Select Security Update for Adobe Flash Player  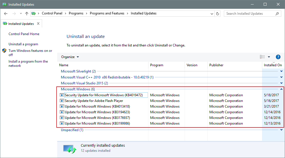click(94, 101)
